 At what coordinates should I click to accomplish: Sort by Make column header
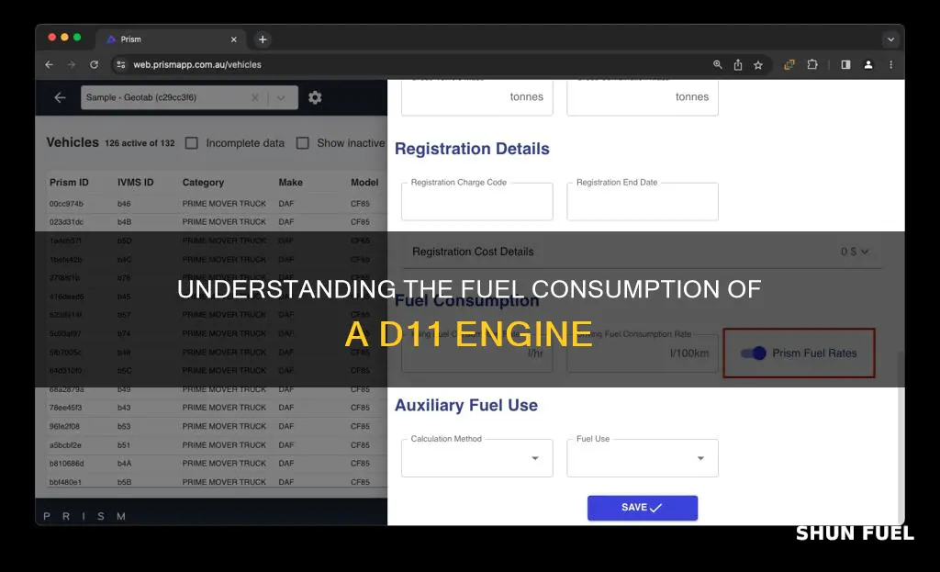tap(291, 183)
